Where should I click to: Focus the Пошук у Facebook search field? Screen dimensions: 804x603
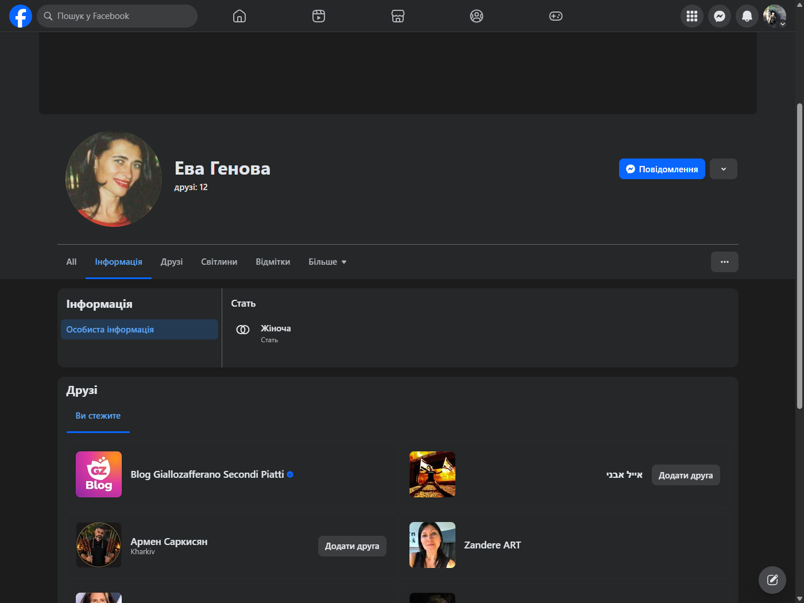point(117,16)
